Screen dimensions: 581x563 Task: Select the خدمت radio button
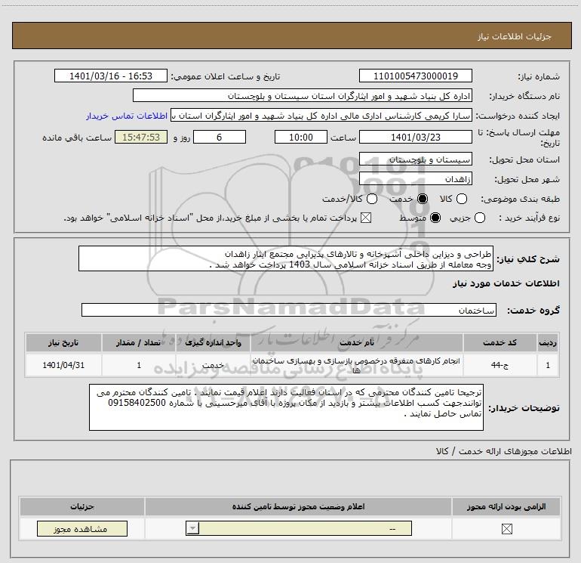point(423,199)
